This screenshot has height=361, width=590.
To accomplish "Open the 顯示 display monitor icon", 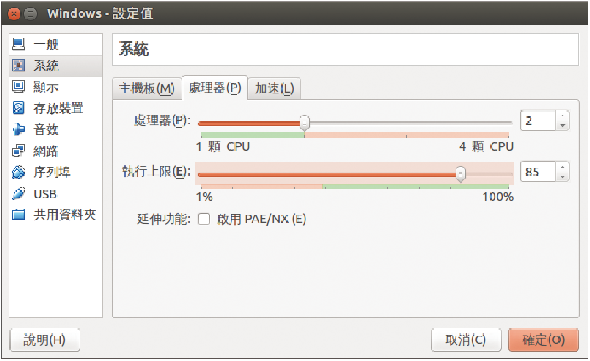I will click(x=18, y=87).
